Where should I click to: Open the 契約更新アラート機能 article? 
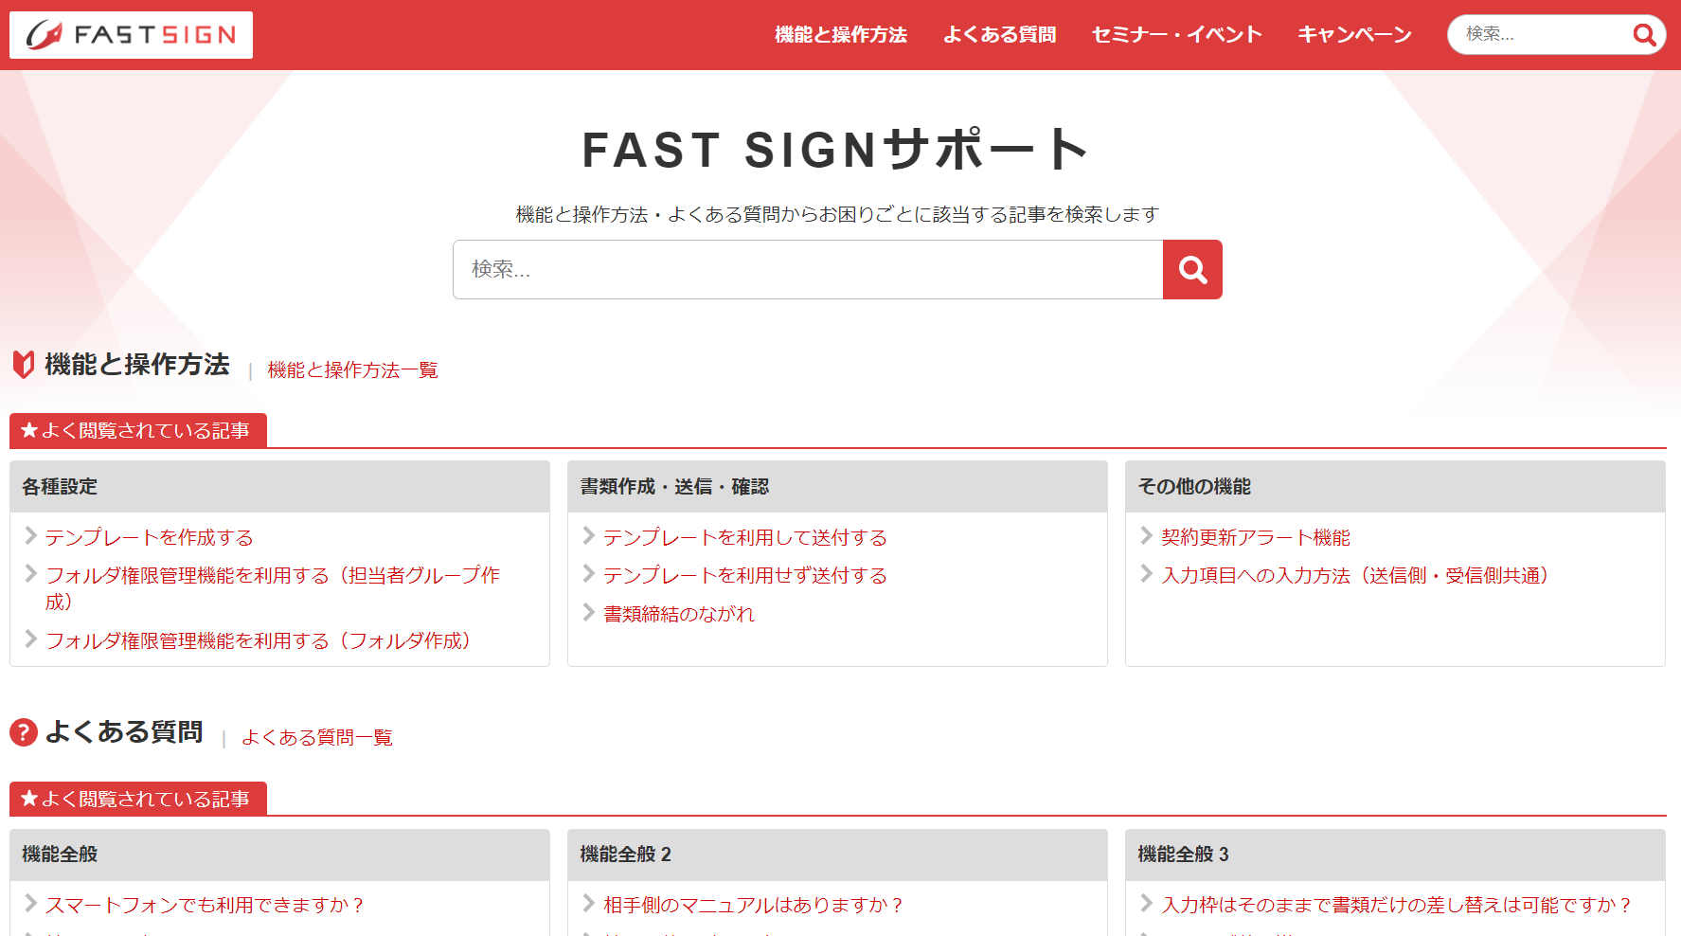(x=1256, y=538)
